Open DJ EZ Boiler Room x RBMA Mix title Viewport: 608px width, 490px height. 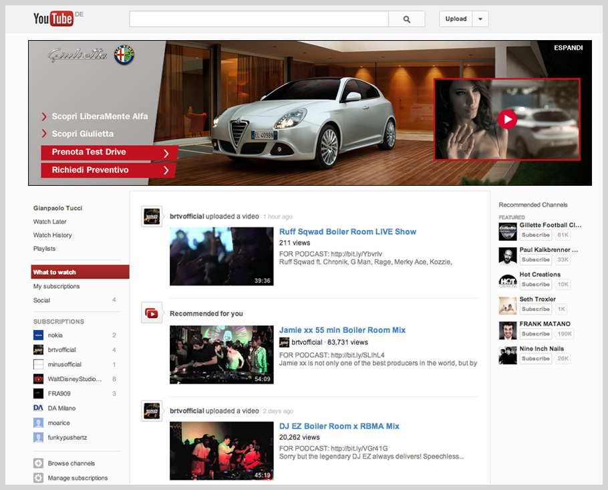coord(339,426)
